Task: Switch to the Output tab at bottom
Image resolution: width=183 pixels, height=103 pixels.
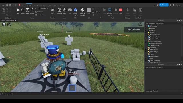Action: (155, 91)
